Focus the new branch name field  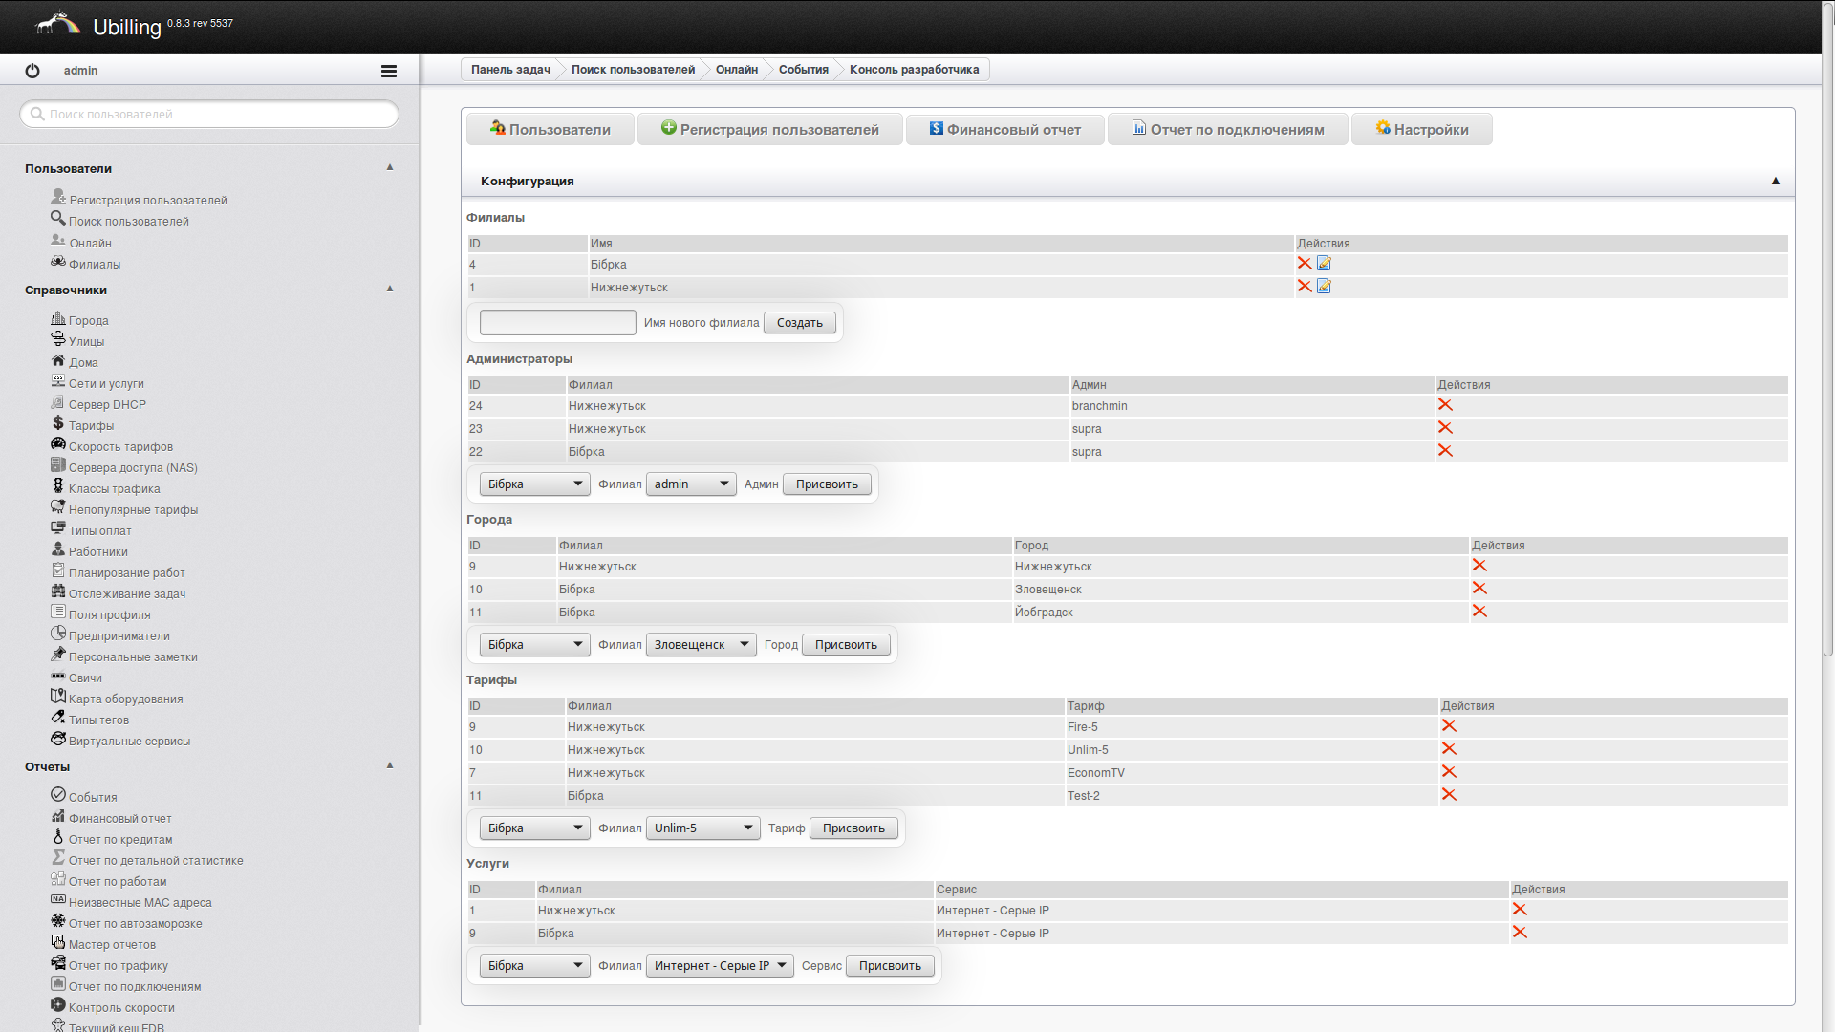pyautogui.click(x=557, y=323)
